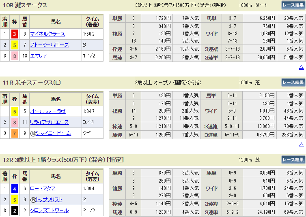Click the 2,160円 bracket quinella payout in 10R
Viewport: 306px width, 217px height.
tap(163, 49)
